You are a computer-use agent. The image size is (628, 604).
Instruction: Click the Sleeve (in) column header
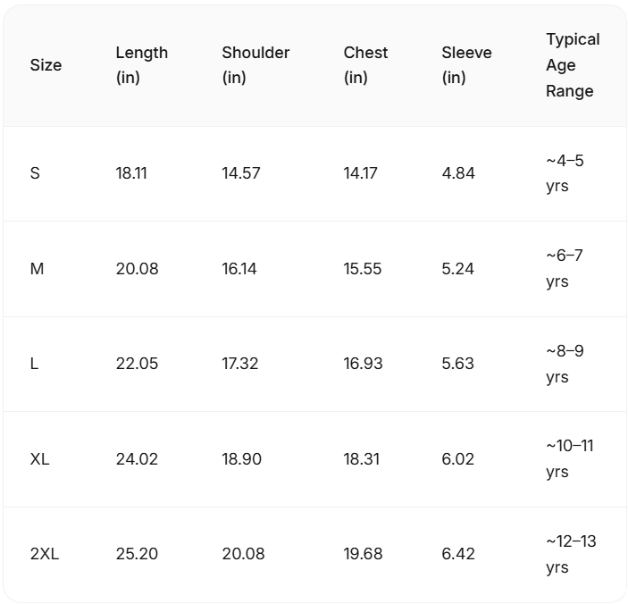coord(465,65)
